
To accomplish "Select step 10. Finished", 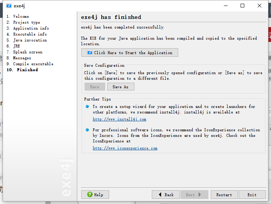I will point(22,70).
